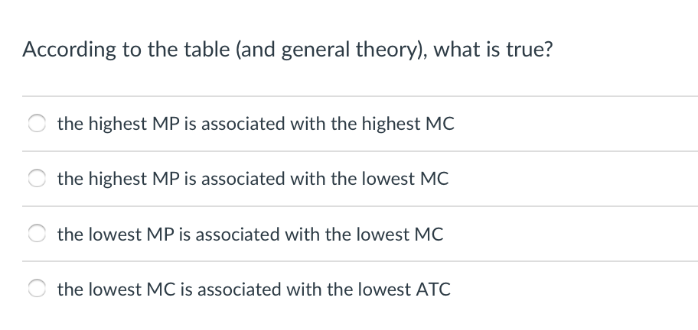
Task: Click 'highest MP' starting the second option
Action: (133, 179)
